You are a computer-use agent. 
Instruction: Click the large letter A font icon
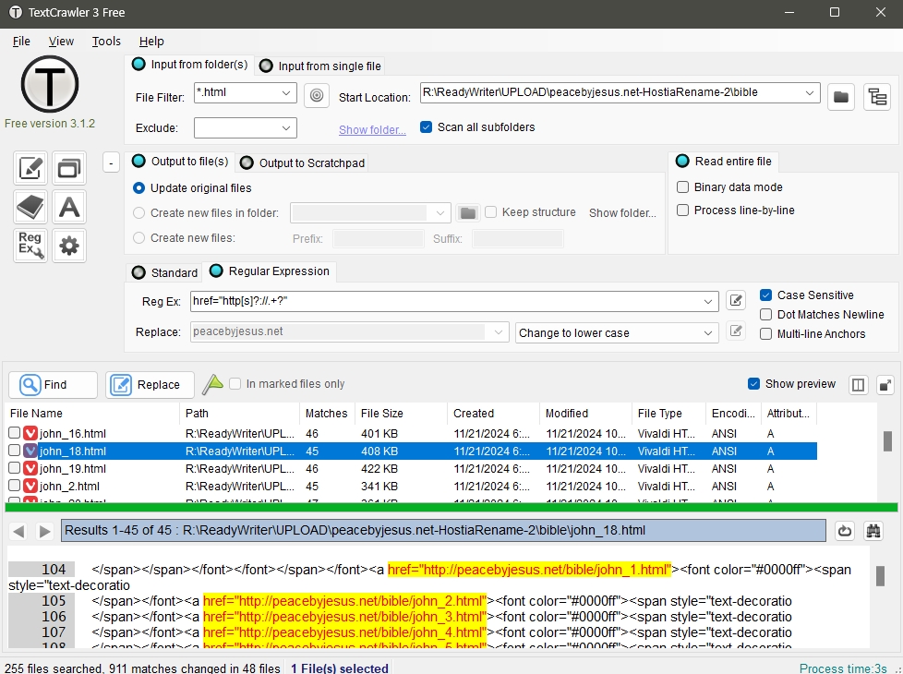pyautogui.click(x=69, y=207)
